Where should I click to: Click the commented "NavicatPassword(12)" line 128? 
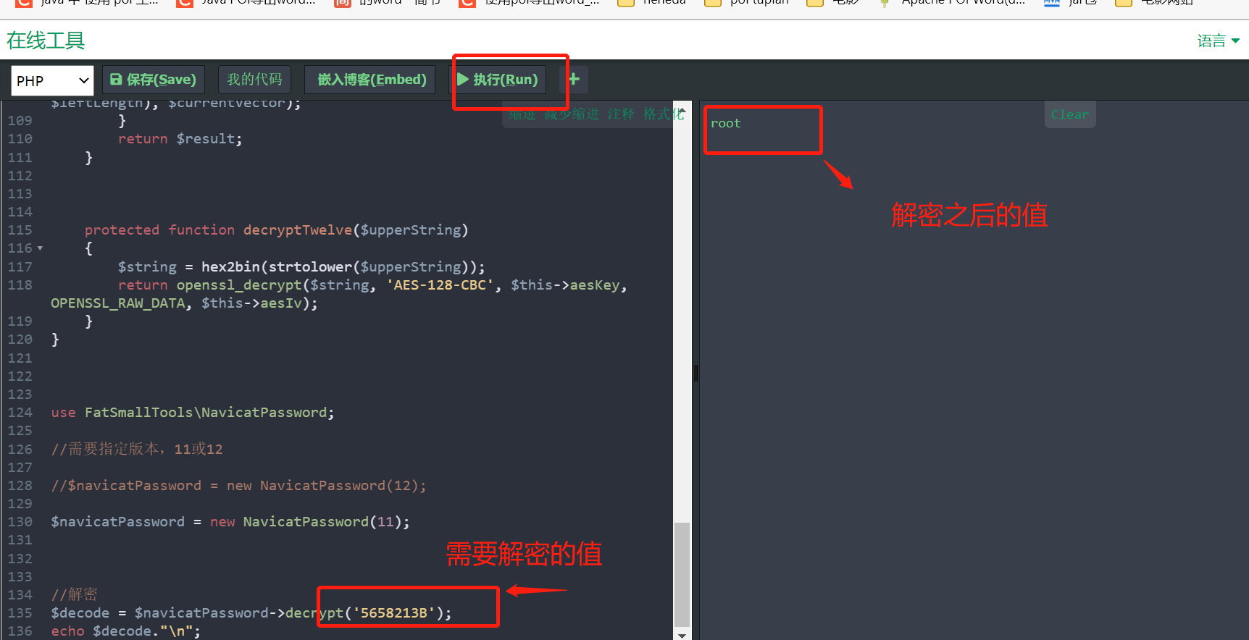pos(238,486)
